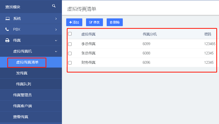The image size is (219, 124).
Task: Toggle the select-all header checkbox
Action: (70, 34)
